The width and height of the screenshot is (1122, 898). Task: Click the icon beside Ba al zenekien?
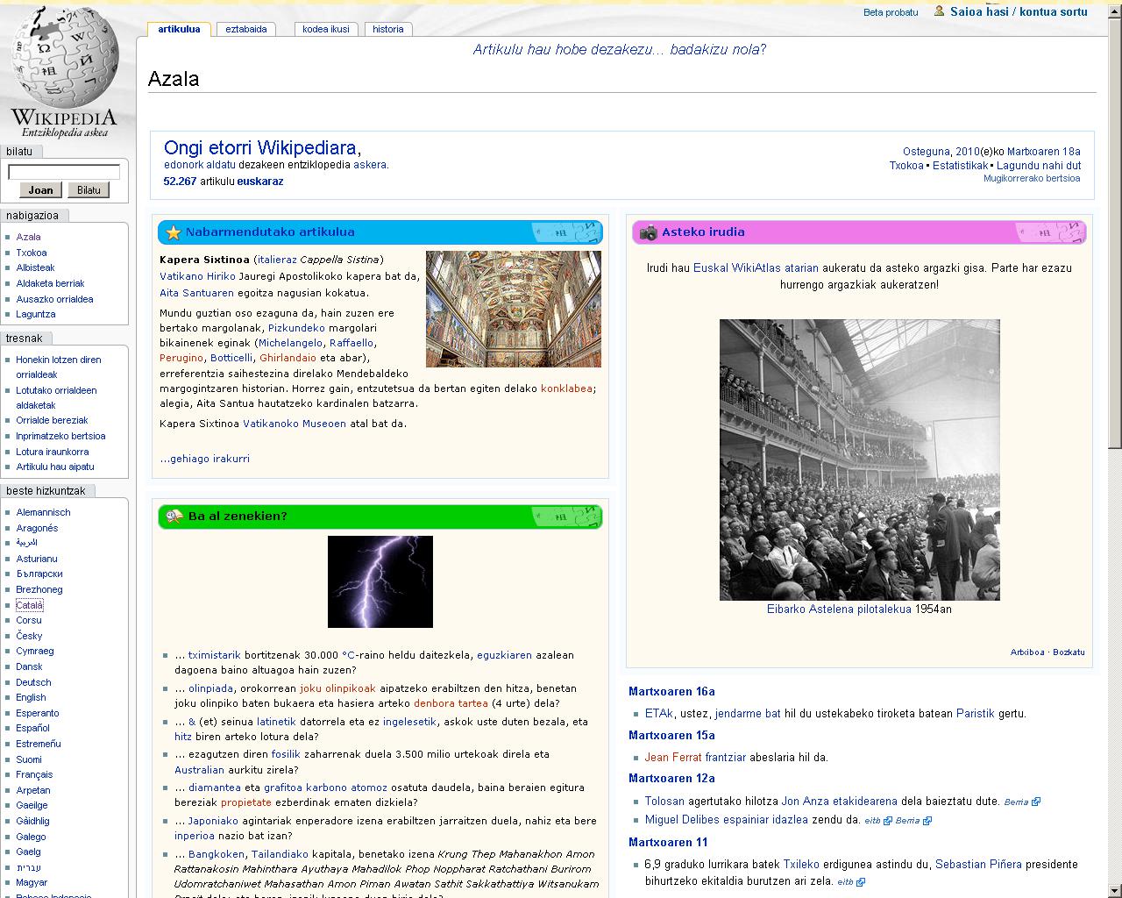point(174,517)
